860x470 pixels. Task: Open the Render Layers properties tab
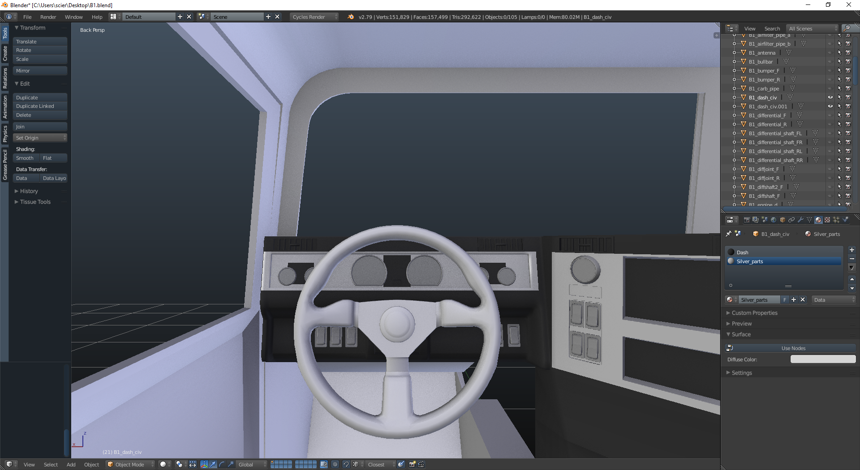756,220
